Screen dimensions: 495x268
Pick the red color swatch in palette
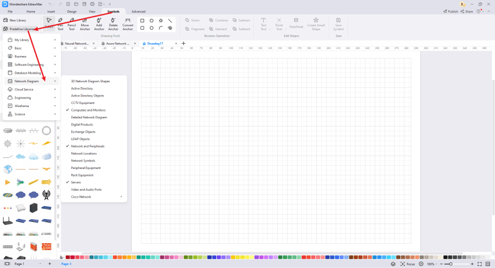[x=67, y=258]
